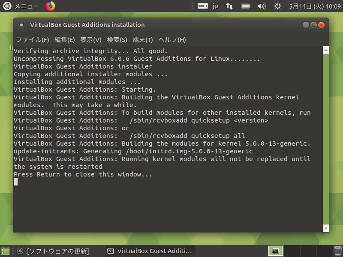Click the 'Verifying archive integrity... All good.' line

(x=90, y=51)
